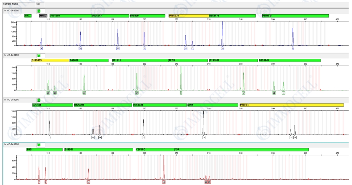Screen dimensions: 352x185
Task: Click the allele label under the D3S1358 peak
Action: click(80, 48)
